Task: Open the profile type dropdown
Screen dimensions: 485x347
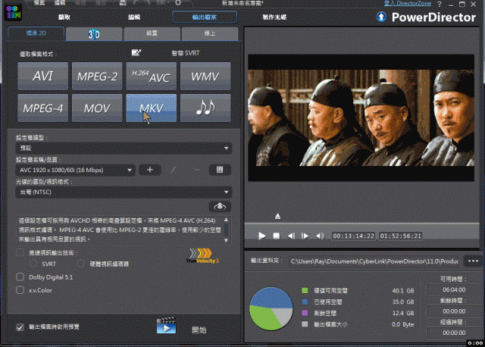Action: pos(124,148)
